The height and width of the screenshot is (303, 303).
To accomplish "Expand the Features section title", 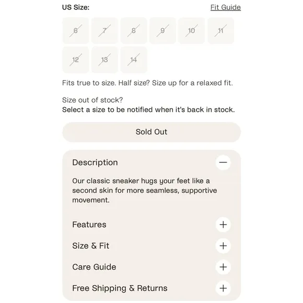I will tap(89, 225).
